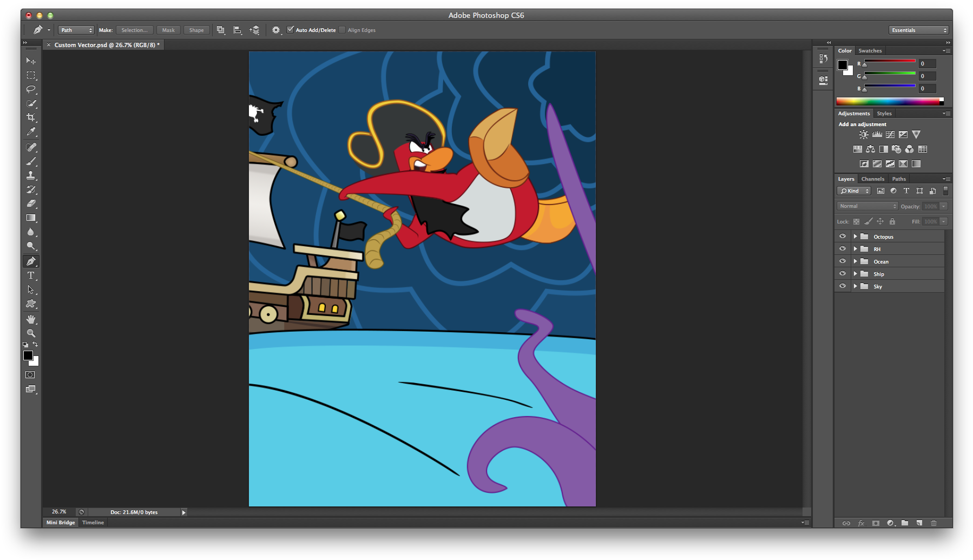Click the foreground color swatch

[x=28, y=355]
